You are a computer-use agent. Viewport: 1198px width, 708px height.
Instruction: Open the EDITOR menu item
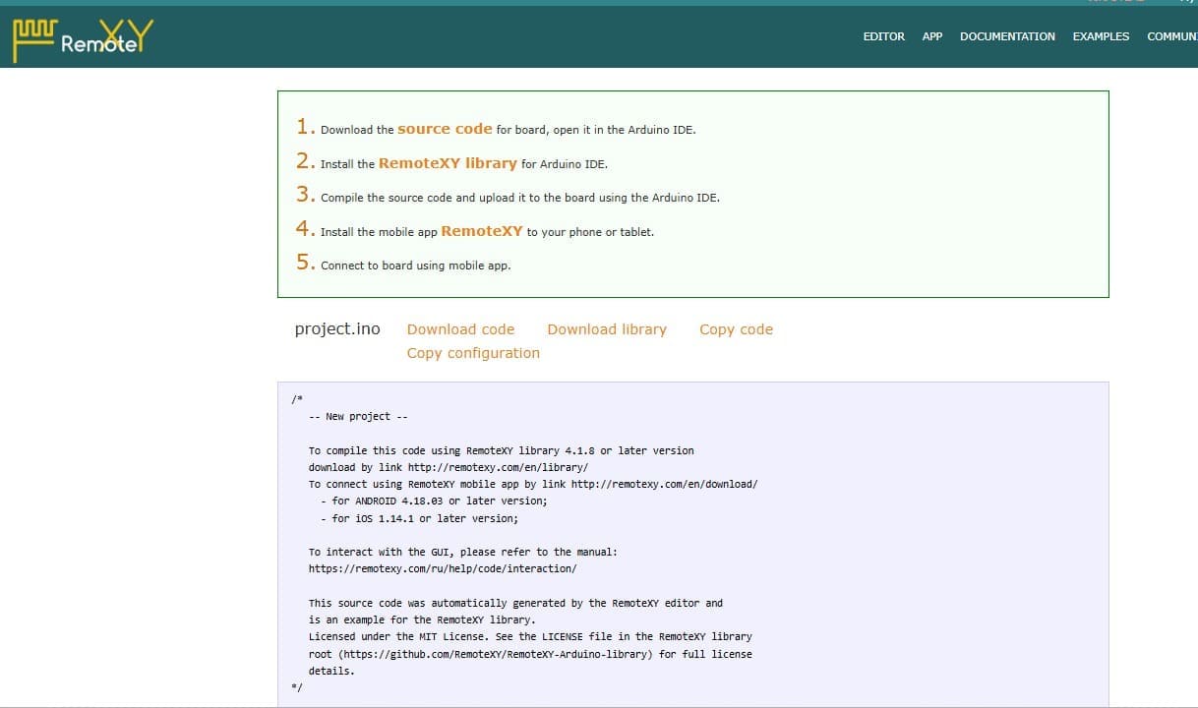pos(883,36)
